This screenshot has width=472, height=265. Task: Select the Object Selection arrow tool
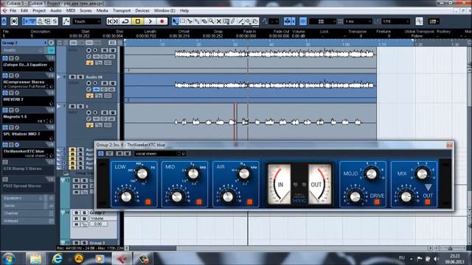pyautogui.click(x=175, y=21)
